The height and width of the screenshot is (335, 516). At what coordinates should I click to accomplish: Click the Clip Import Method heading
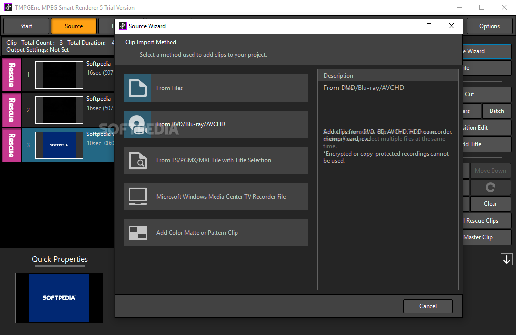pos(150,42)
